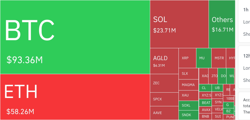Click the AAVE tile
The image size is (250, 120).
coord(164,113)
